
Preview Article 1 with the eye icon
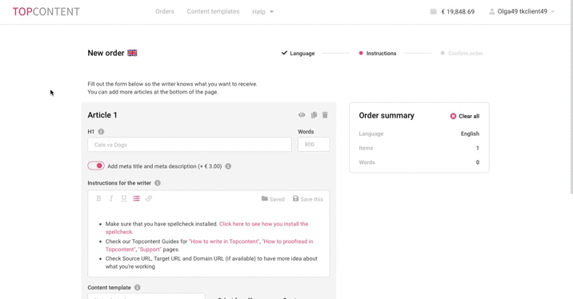[x=302, y=115]
